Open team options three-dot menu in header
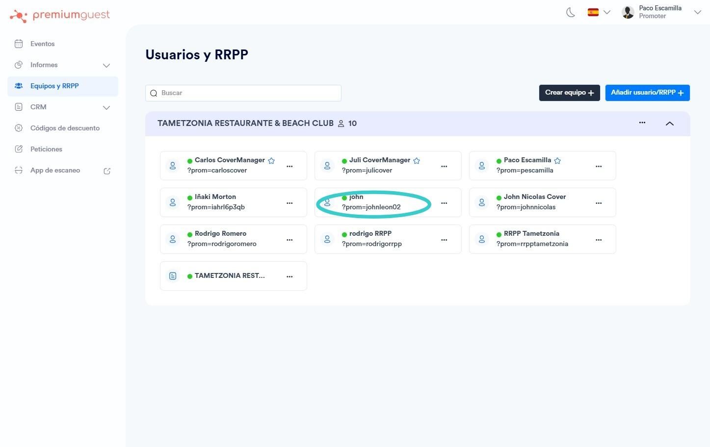The image size is (710, 447). click(642, 123)
